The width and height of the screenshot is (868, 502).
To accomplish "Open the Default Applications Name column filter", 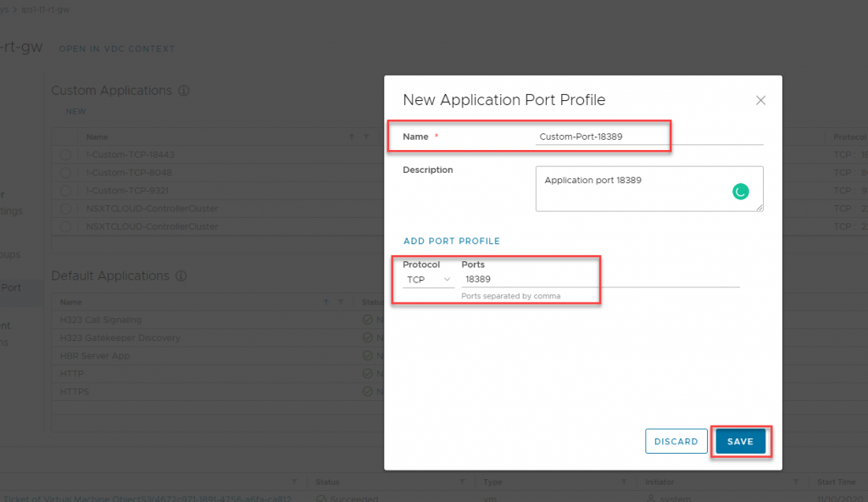I will (341, 302).
